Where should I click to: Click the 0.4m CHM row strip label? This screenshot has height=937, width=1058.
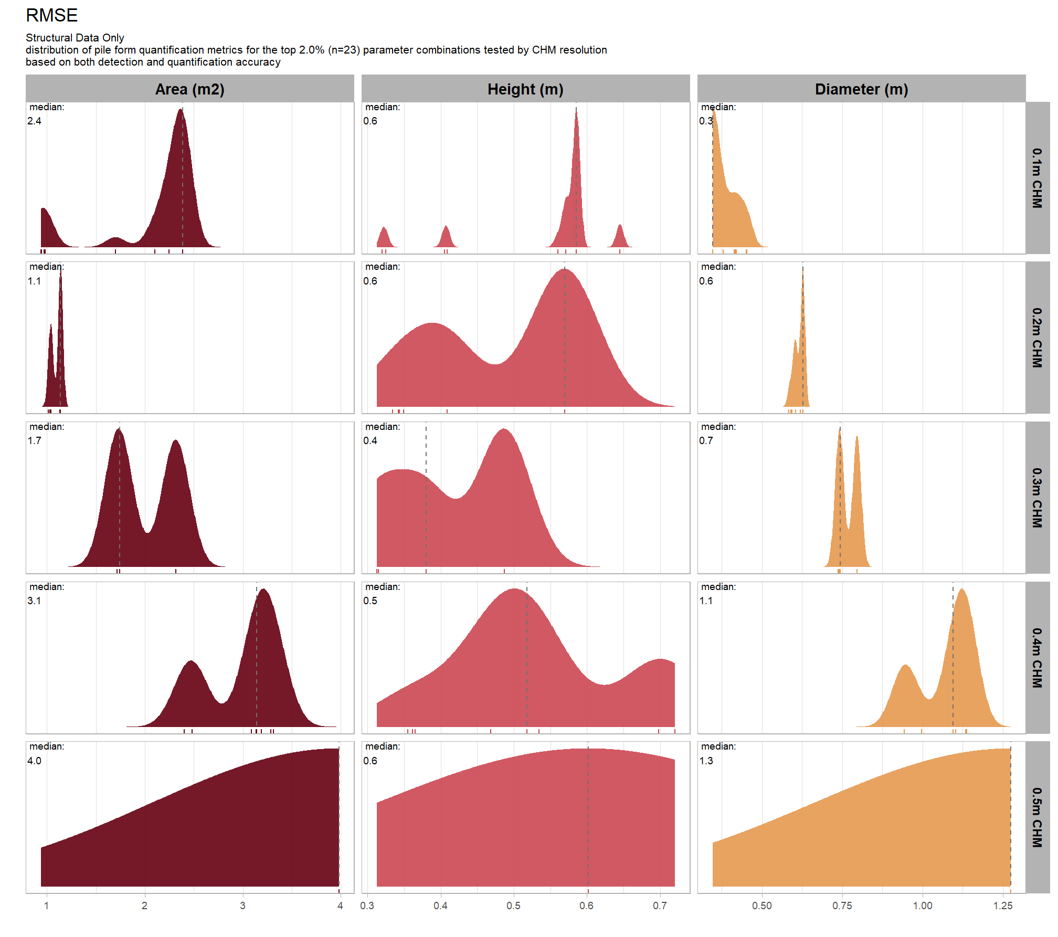(1037, 658)
